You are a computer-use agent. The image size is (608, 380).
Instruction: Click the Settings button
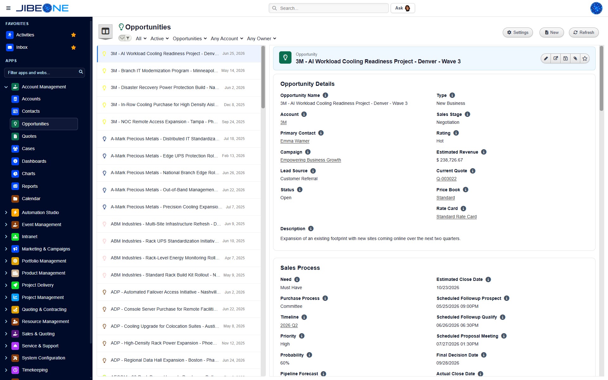pyautogui.click(x=518, y=33)
